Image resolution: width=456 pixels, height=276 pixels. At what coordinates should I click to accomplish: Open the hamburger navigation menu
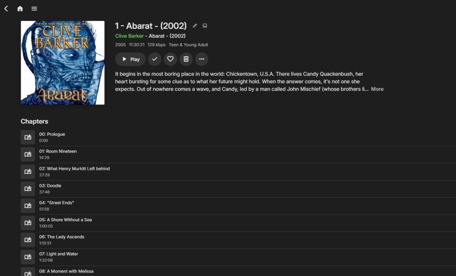34,8
